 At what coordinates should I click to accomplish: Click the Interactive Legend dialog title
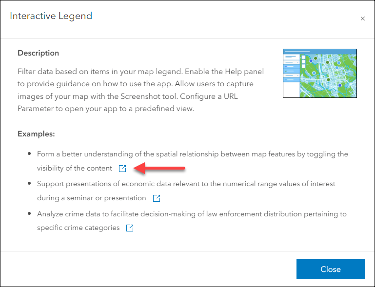[x=51, y=16]
